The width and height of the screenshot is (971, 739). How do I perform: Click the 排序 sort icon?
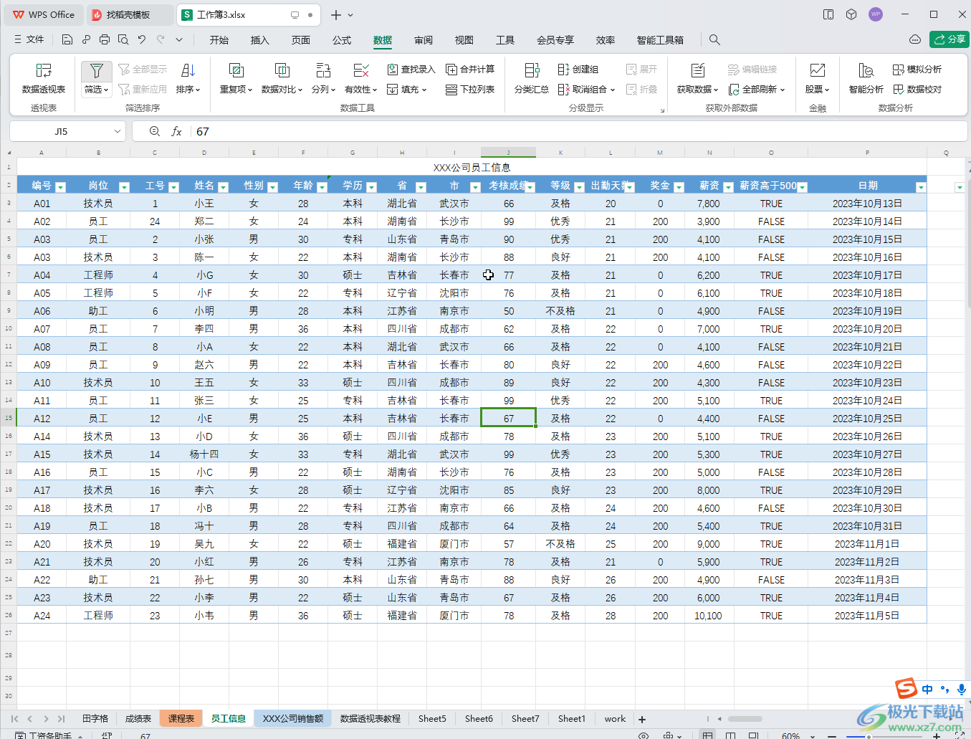pos(188,70)
